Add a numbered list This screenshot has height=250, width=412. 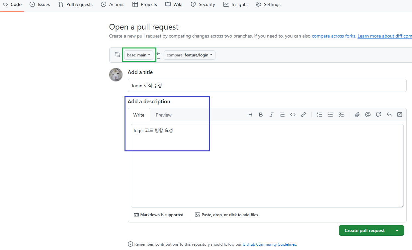click(319, 115)
